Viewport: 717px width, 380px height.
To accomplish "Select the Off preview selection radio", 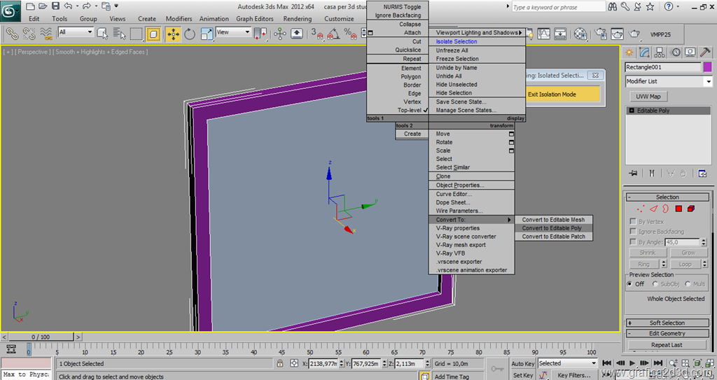I will coord(630,284).
